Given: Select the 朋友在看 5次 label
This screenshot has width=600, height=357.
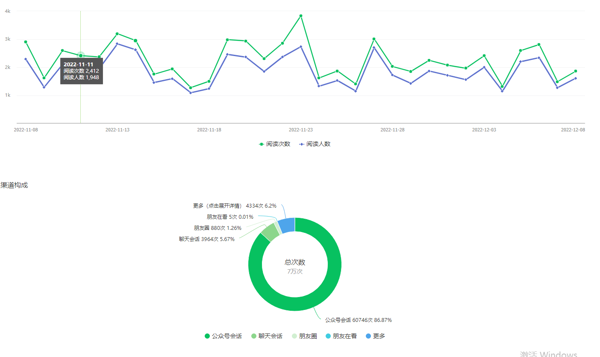Looking at the screenshot, I should [229, 217].
